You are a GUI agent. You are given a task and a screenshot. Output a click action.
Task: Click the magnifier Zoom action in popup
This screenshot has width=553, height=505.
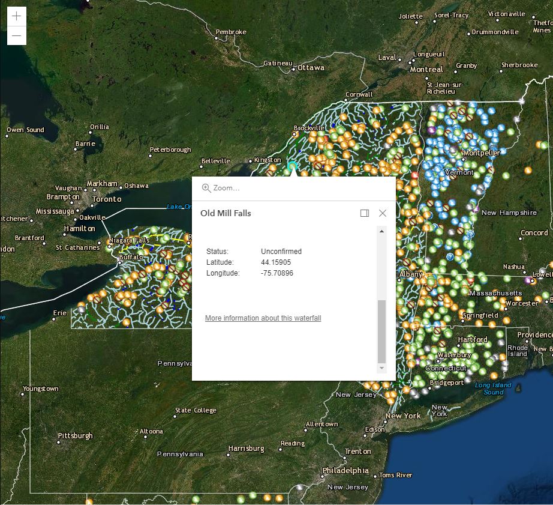pyautogui.click(x=221, y=188)
